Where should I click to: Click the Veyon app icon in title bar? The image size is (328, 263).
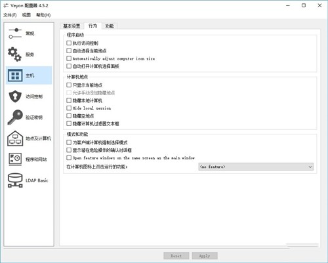click(6, 6)
